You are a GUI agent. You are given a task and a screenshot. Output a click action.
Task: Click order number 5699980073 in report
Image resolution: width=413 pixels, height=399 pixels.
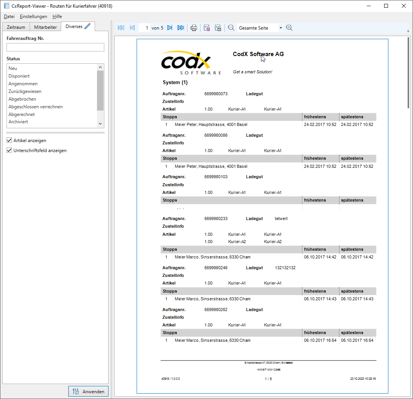tap(216, 94)
